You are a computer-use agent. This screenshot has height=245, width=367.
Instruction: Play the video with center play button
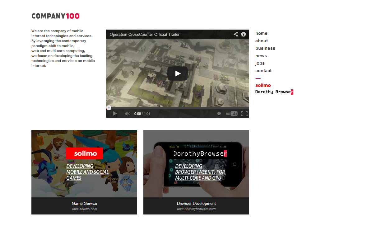coord(177,73)
